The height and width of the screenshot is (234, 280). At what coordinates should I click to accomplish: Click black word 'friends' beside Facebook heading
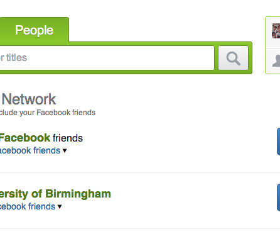[x=68, y=138]
